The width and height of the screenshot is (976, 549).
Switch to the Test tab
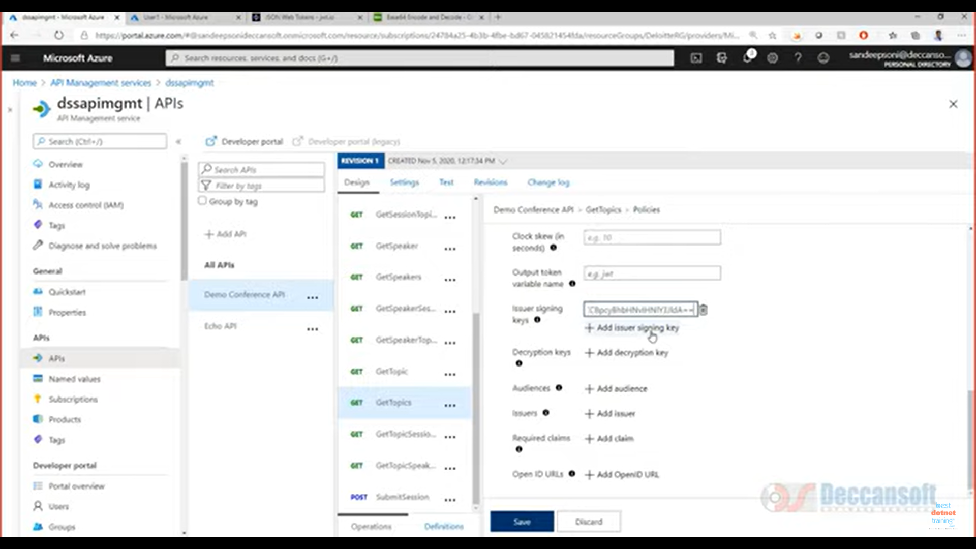[x=446, y=182]
